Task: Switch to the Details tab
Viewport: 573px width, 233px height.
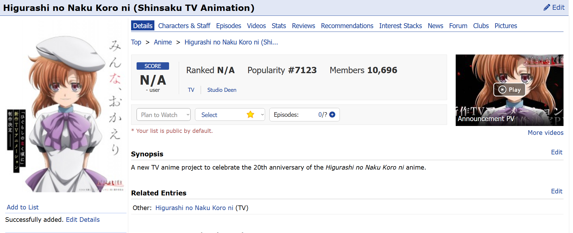Action: coord(143,26)
